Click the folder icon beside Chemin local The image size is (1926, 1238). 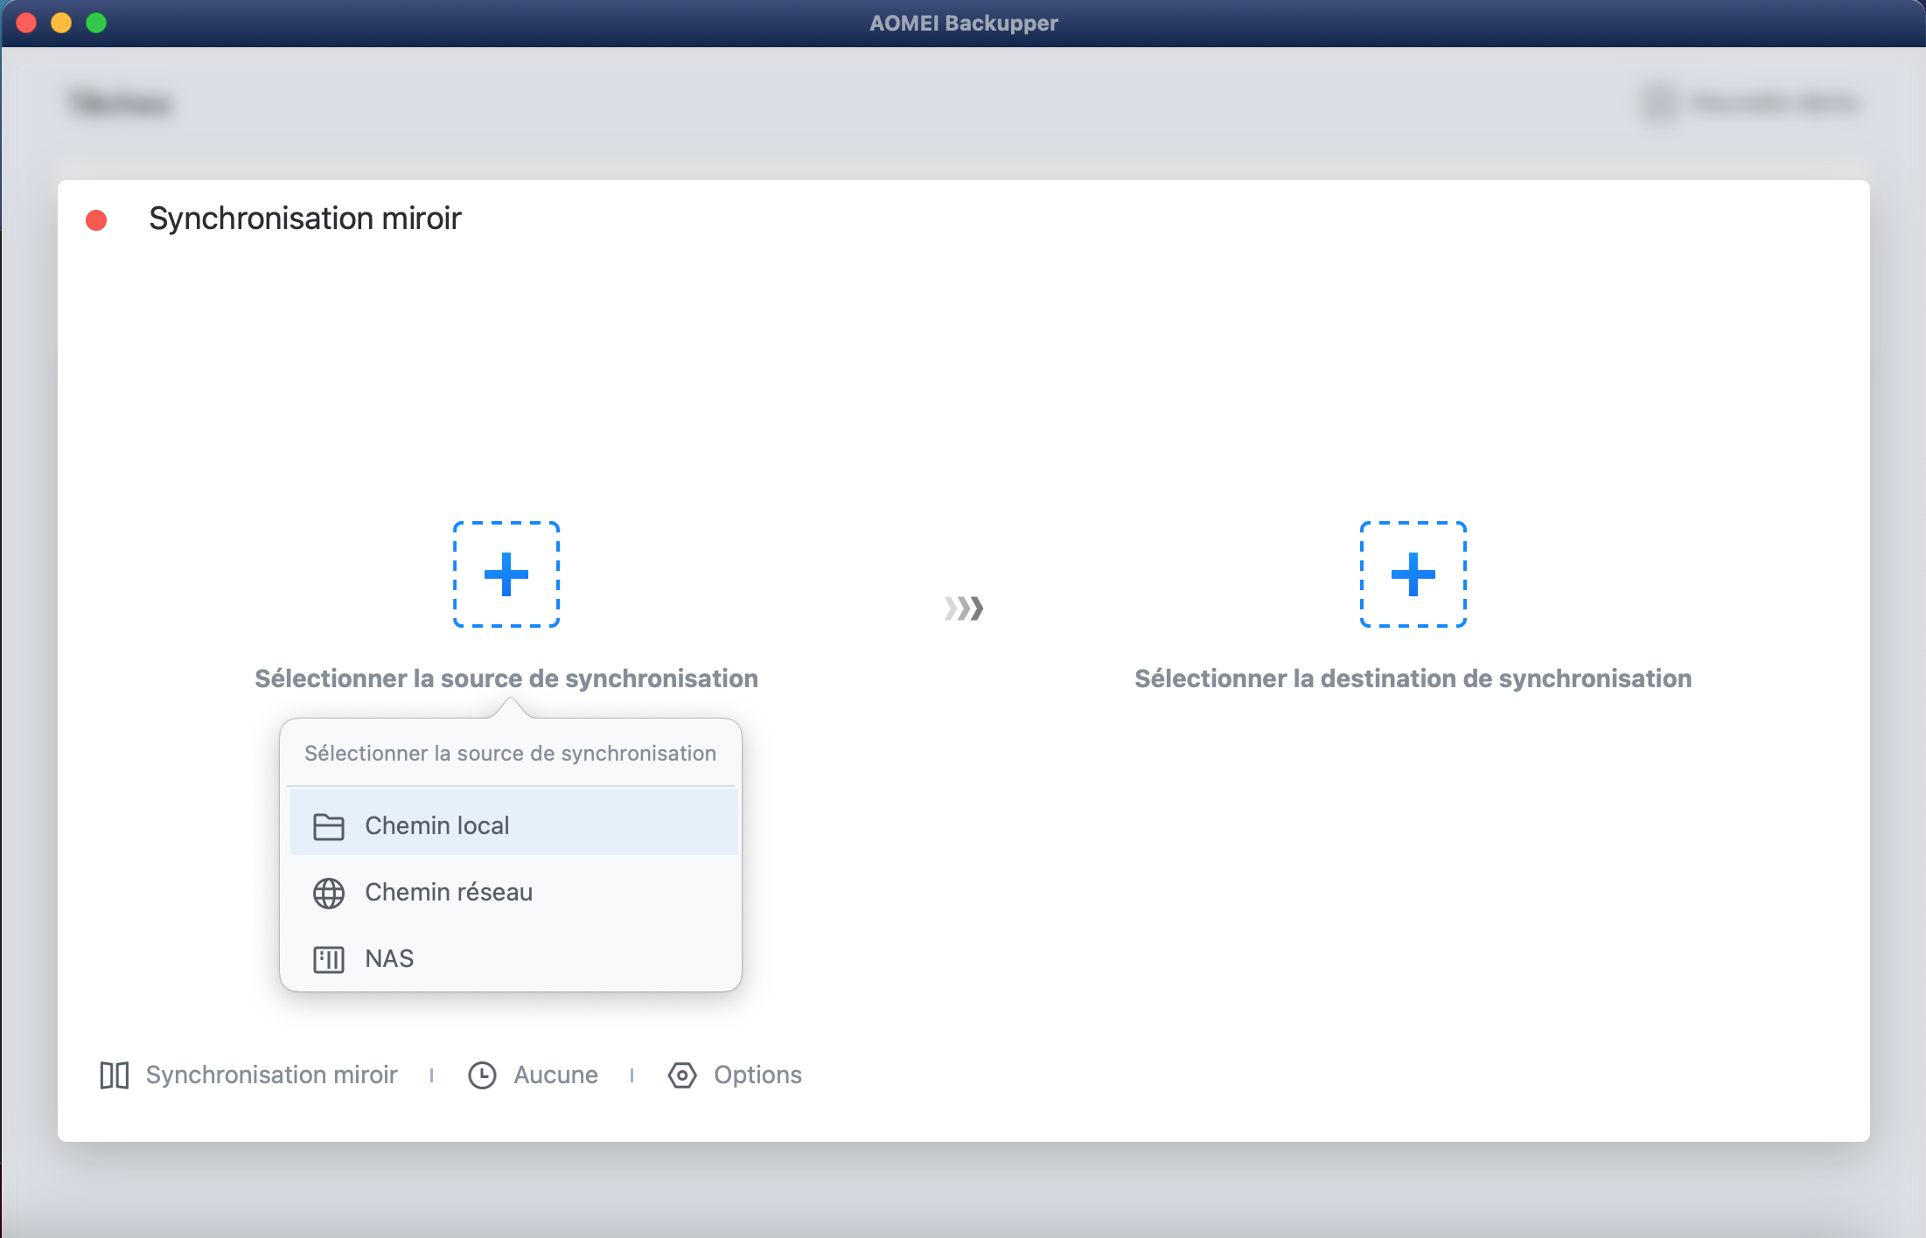[x=329, y=826]
